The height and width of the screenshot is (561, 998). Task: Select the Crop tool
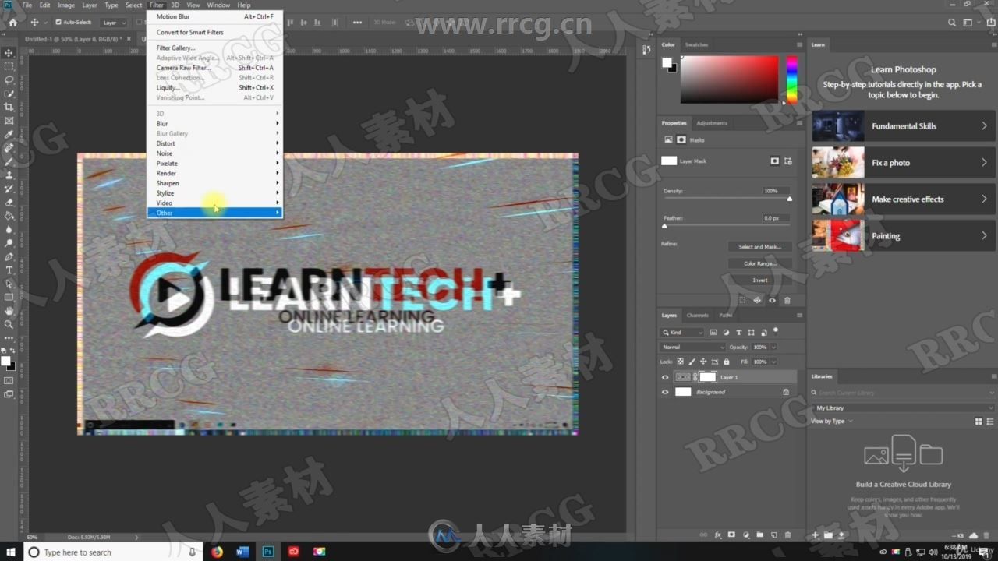click(9, 107)
